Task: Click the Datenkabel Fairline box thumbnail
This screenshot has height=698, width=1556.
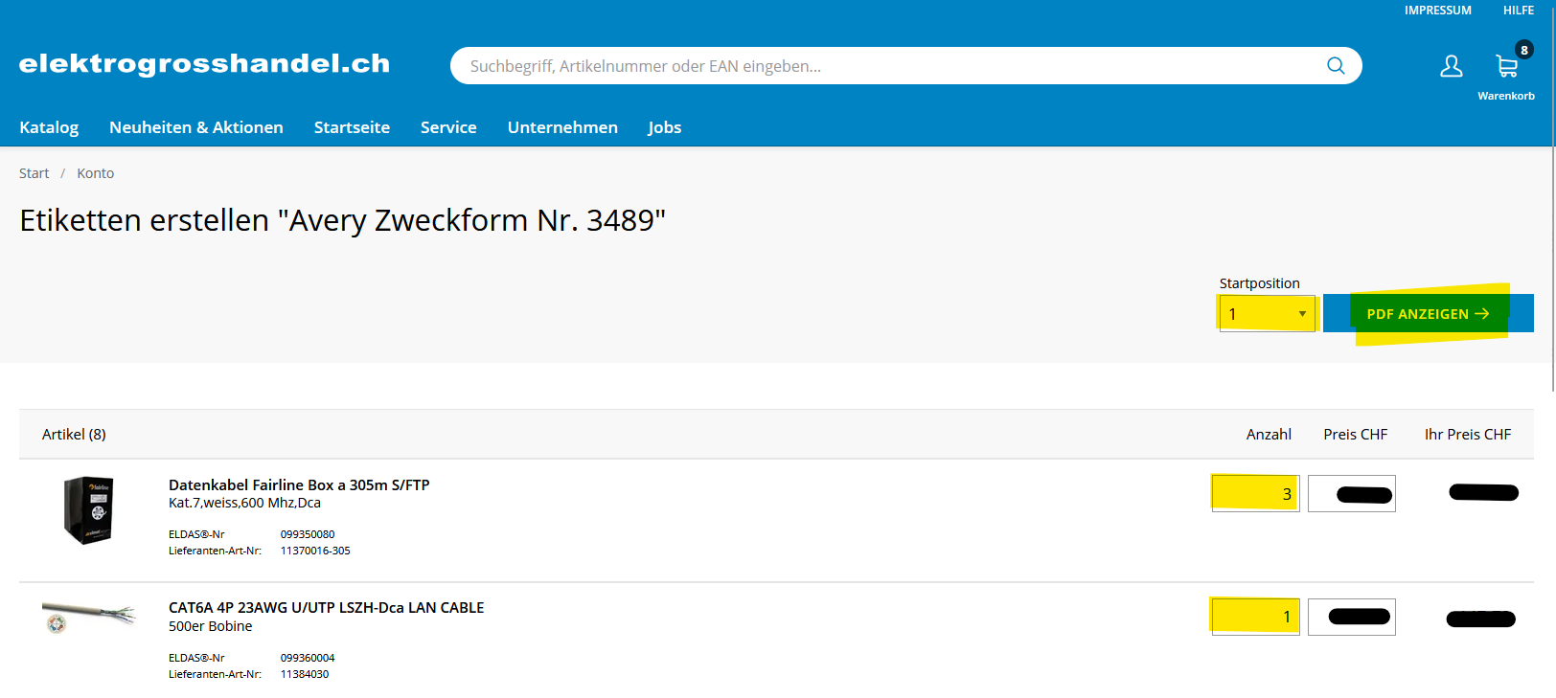Action: (89, 510)
